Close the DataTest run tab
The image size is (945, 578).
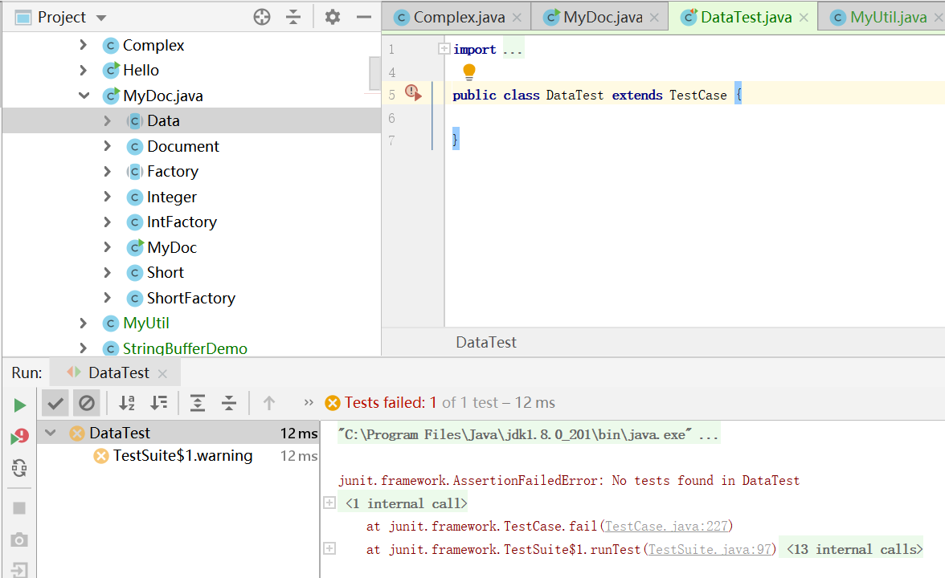(162, 374)
